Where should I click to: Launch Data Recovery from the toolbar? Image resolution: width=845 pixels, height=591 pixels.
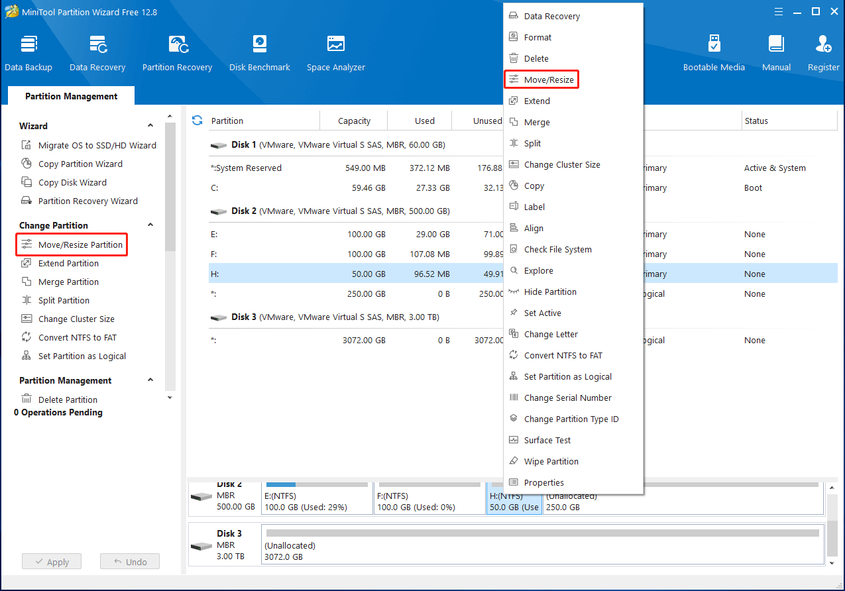[97, 53]
